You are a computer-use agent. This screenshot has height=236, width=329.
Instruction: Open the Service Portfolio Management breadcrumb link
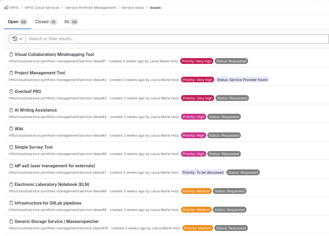pyautogui.click(x=91, y=7)
